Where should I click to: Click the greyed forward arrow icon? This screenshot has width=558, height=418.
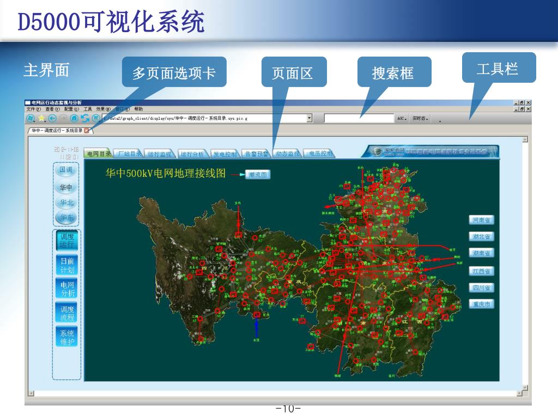(x=63, y=118)
